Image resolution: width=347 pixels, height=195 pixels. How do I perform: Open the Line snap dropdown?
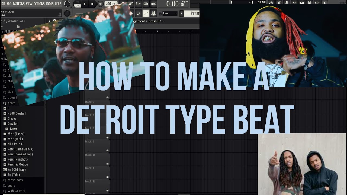click(x=170, y=13)
